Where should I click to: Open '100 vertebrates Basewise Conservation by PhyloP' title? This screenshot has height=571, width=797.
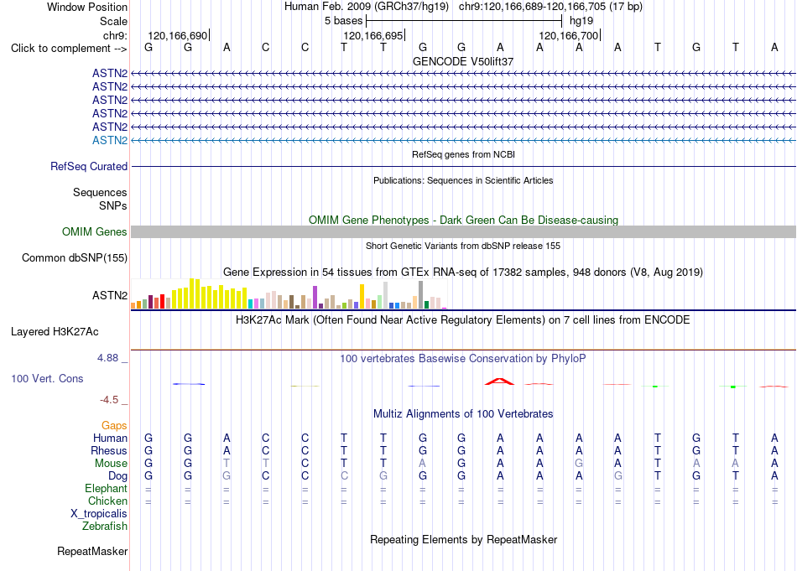tap(463, 359)
